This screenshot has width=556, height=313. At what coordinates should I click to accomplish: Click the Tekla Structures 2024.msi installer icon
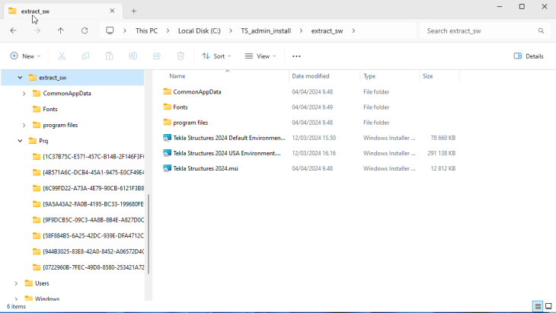point(167,168)
